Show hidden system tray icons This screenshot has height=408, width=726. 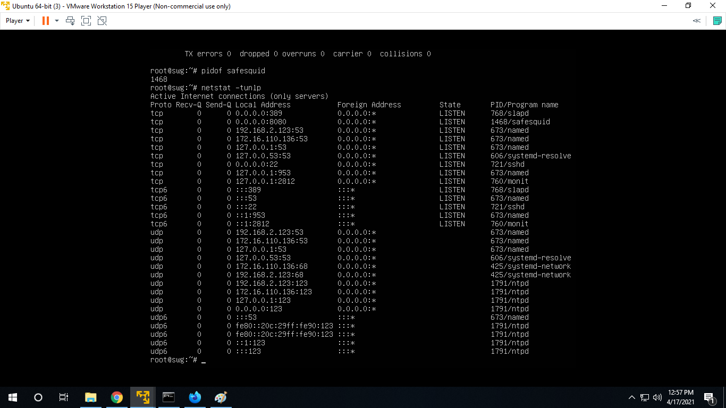coord(631,397)
